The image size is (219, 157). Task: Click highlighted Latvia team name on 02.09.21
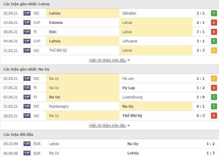(x=55, y=13)
